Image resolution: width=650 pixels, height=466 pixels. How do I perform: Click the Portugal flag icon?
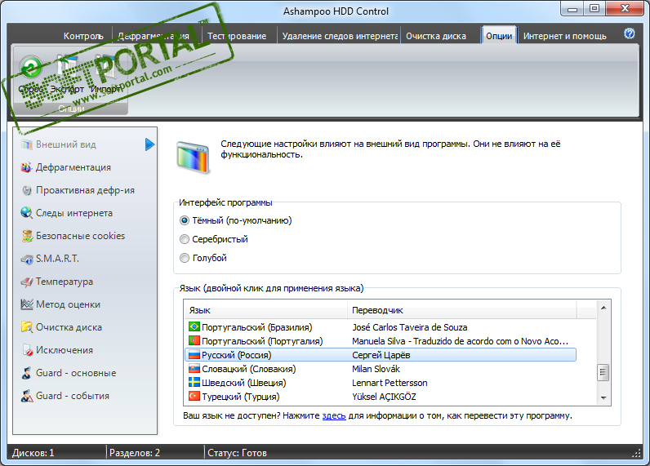point(194,340)
